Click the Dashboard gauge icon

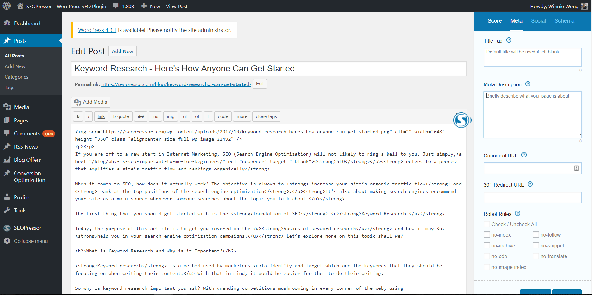[7, 23]
